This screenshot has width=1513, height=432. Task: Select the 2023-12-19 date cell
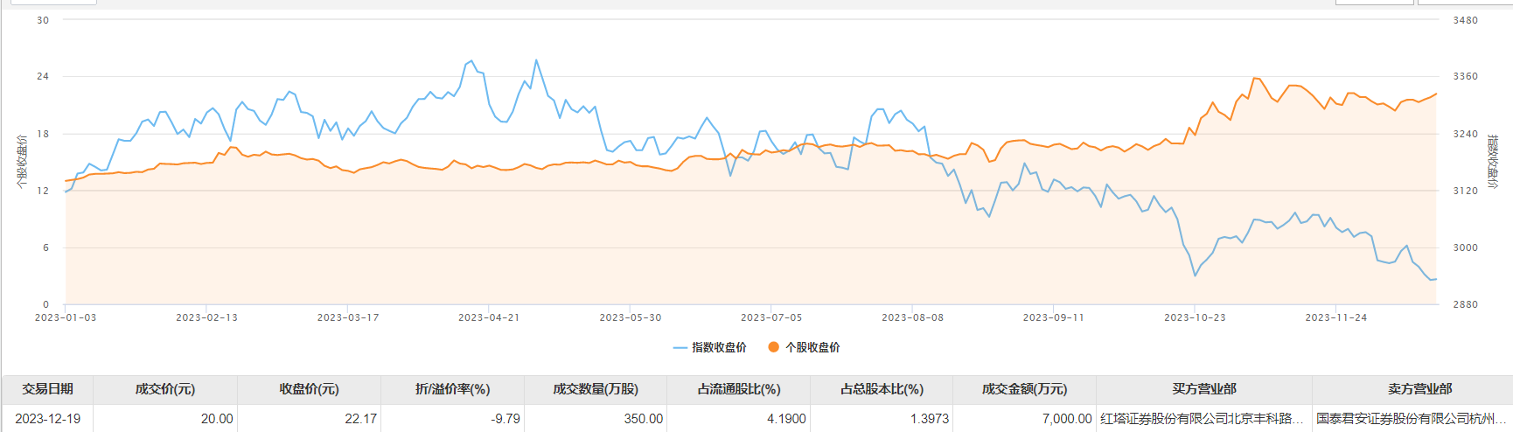click(48, 419)
